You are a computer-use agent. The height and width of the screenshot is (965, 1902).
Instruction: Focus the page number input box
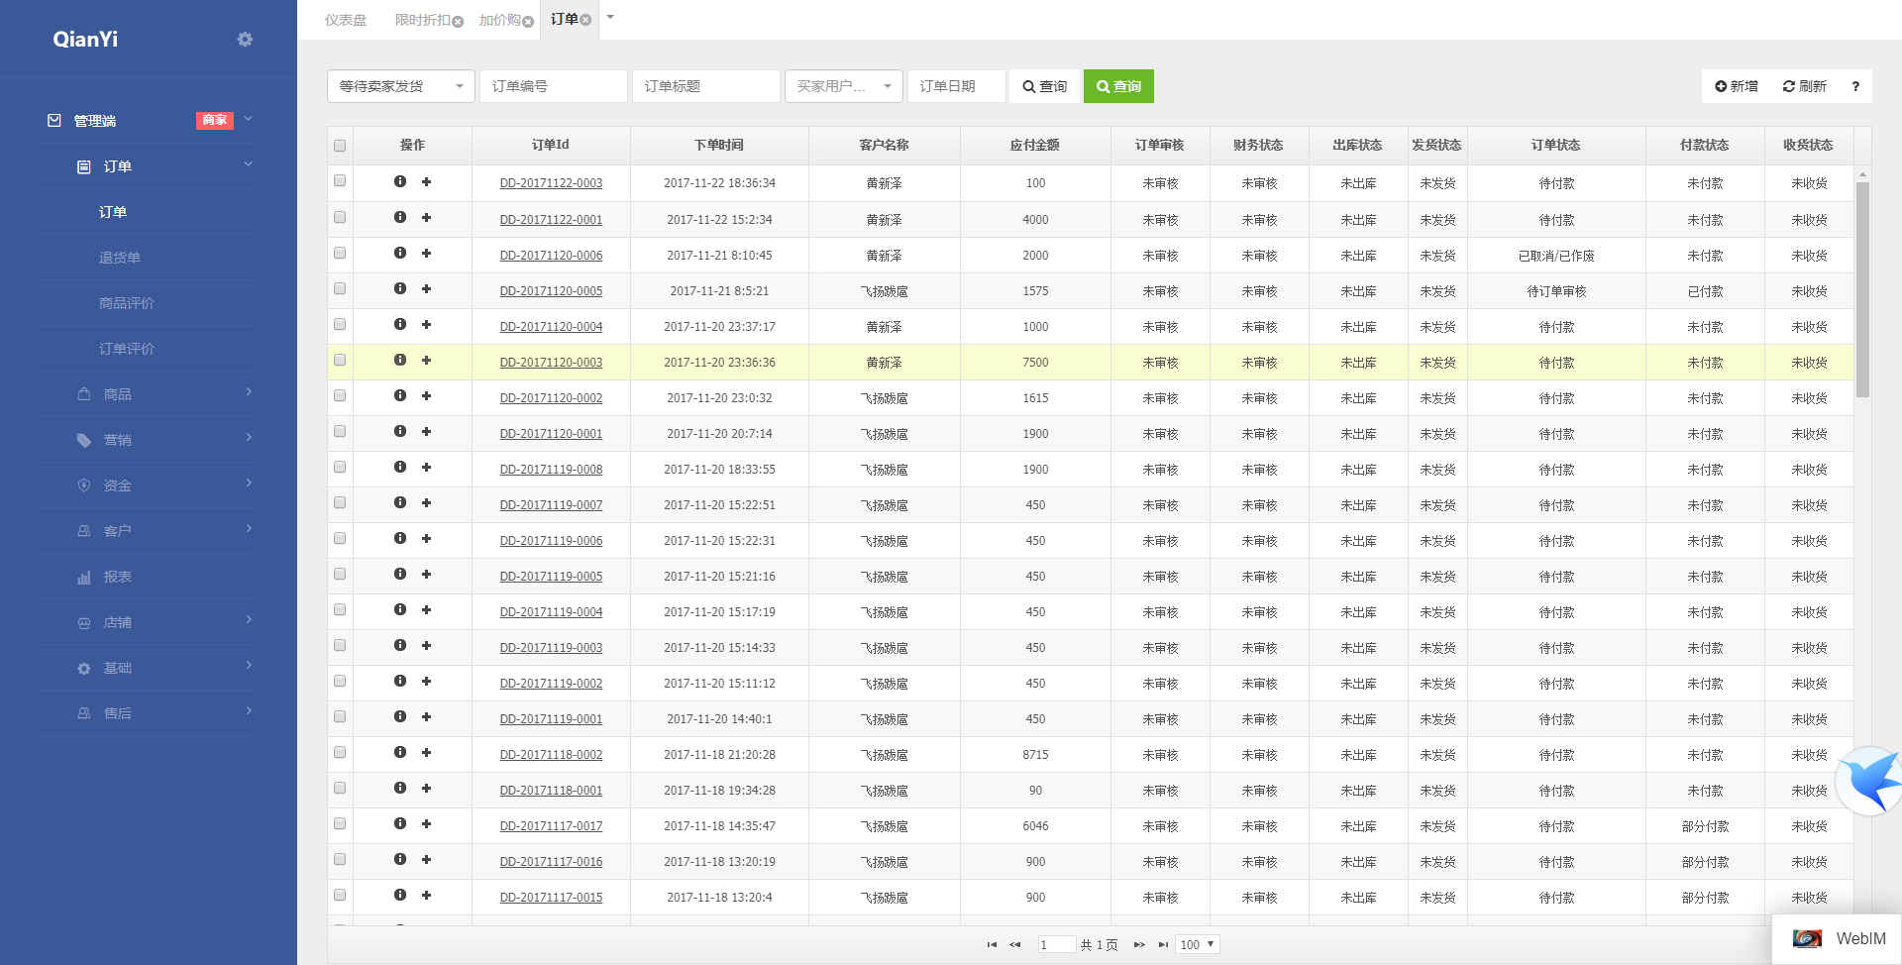click(x=1056, y=944)
